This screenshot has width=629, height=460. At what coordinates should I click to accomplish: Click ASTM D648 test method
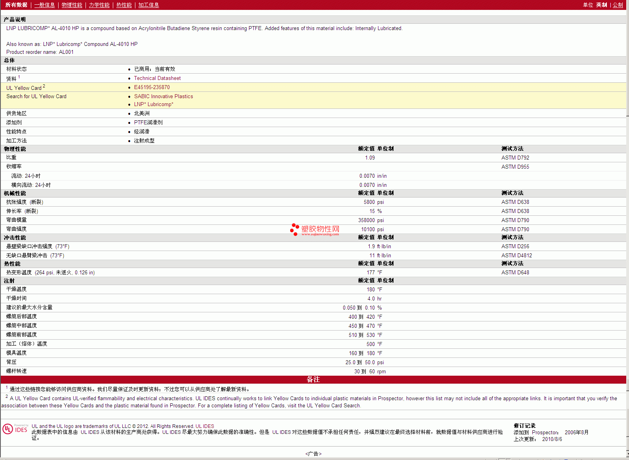click(515, 273)
